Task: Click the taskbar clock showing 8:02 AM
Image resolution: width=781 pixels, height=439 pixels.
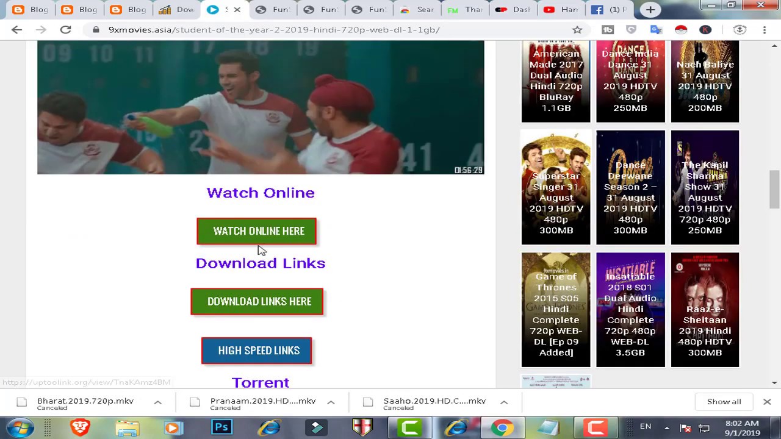Action: [x=743, y=428]
